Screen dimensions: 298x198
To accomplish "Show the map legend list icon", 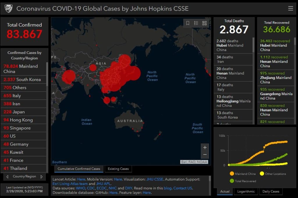I will click(196, 23).
